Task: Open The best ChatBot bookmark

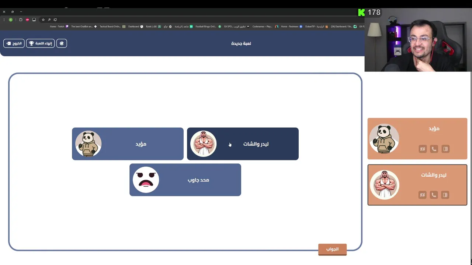Action: click(x=84, y=26)
